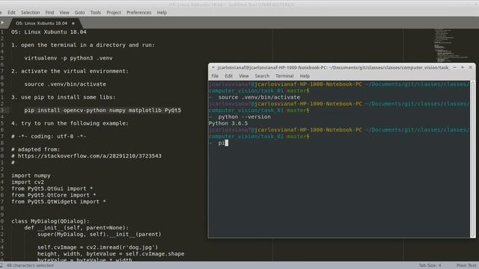The height and width of the screenshot is (269, 479).
Task: Open Plain Text syntax selector in status bar
Action: [466, 265]
